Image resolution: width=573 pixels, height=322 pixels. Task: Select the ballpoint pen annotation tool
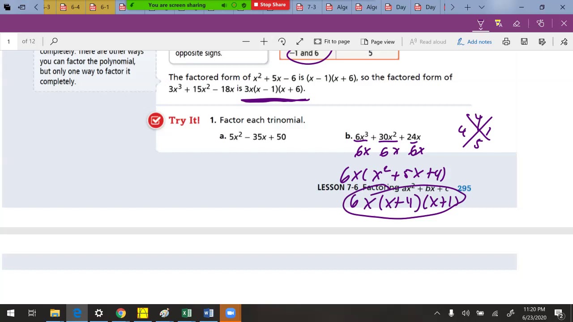[480, 24]
